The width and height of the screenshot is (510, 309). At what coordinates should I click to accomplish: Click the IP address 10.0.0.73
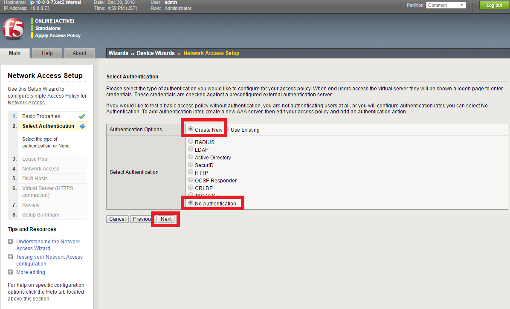click(x=40, y=8)
